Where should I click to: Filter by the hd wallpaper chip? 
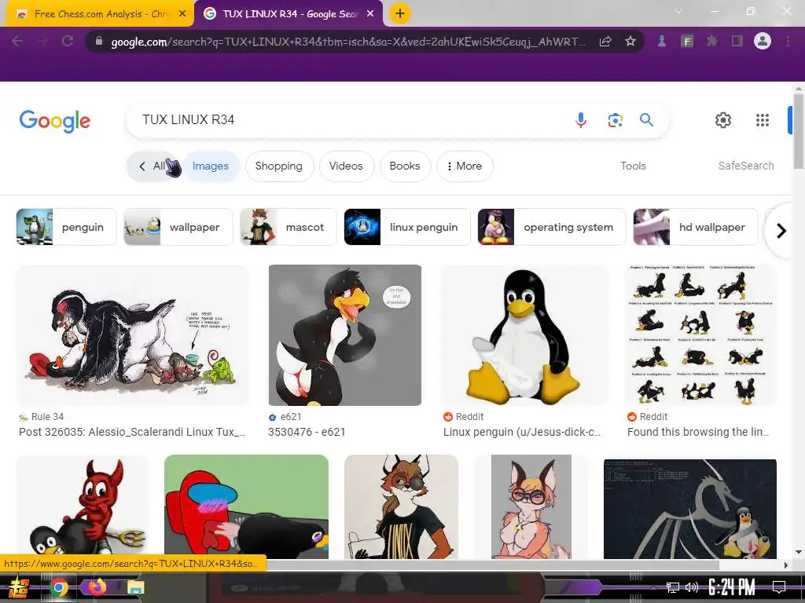click(x=696, y=227)
